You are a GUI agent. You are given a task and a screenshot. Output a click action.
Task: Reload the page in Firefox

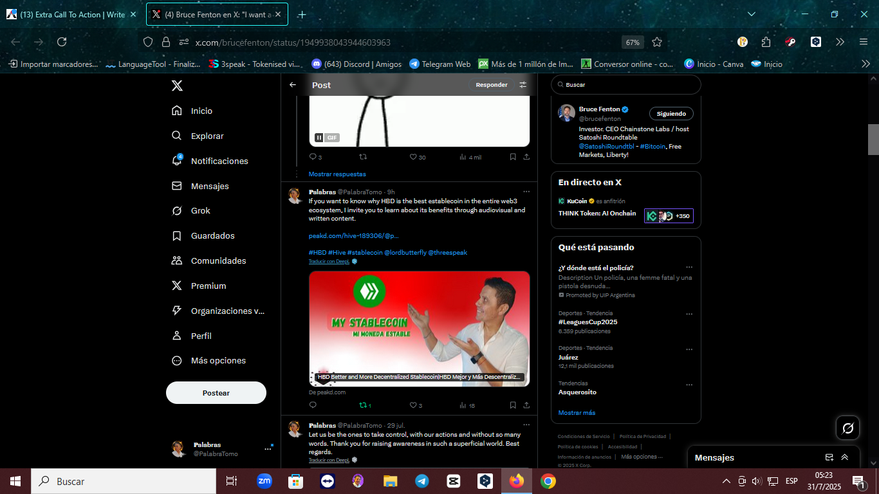(62, 42)
